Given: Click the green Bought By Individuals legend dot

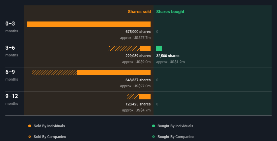Looking at the screenshot, I should point(154,126).
